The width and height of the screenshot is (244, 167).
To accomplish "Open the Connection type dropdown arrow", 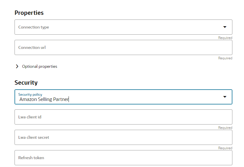I will [225, 27].
